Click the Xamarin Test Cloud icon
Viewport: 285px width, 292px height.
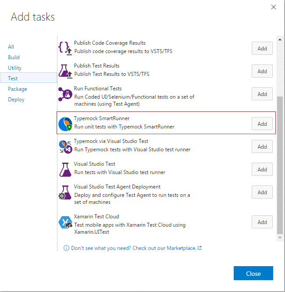point(65,222)
